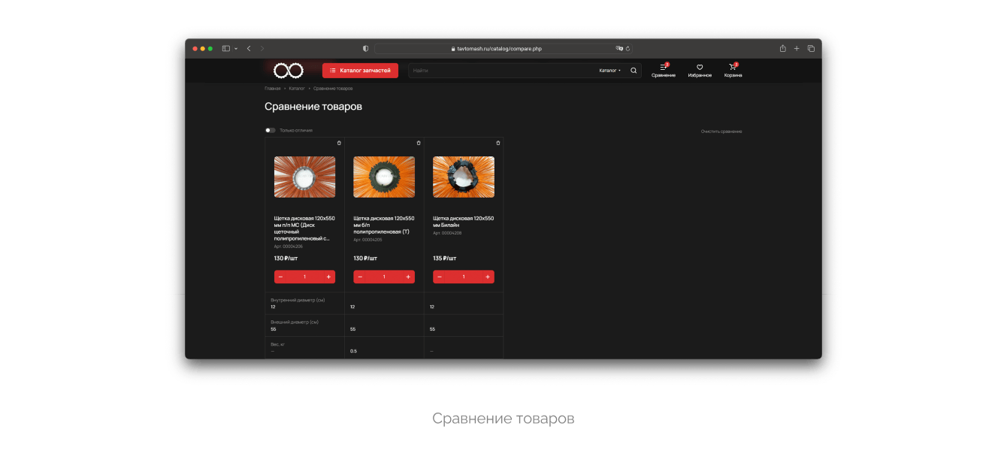Open the Билайн brush product image
This screenshot has height=451, width=1007.
click(x=464, y=177)
